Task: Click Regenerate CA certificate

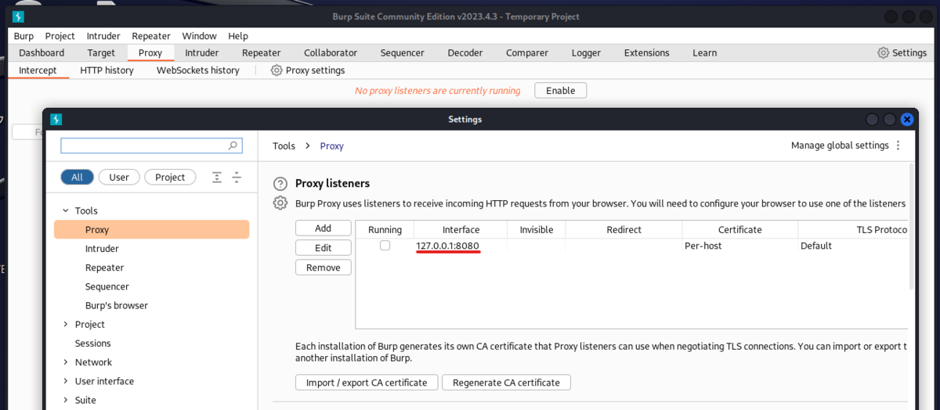Action: coord(506,383)
